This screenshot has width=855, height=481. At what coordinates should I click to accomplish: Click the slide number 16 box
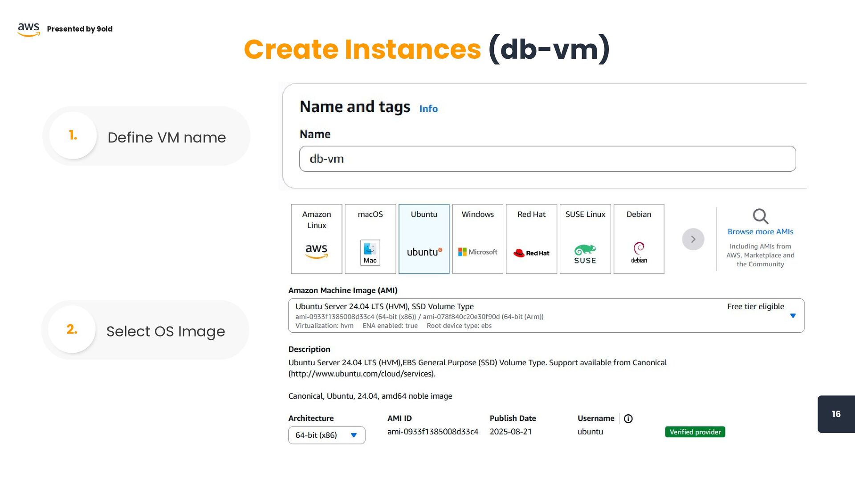coord(836,414)
